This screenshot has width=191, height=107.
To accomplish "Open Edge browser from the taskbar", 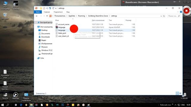I will (x=21, y=105).
